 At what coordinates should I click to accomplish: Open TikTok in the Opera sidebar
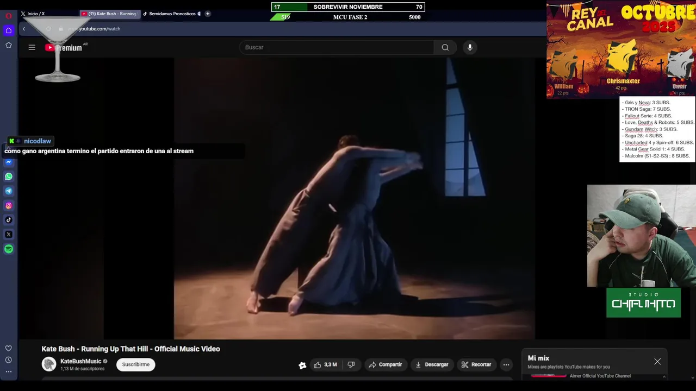(x=9, y=220)
